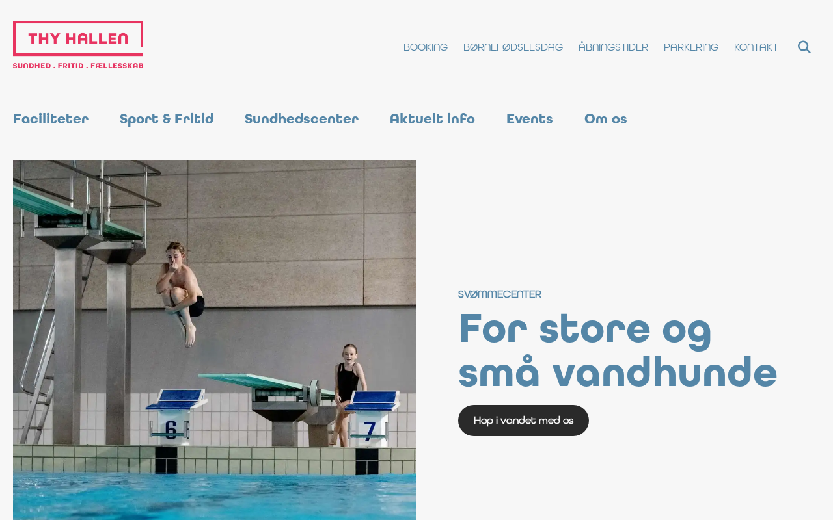Open the Aktuelt info menu

tap(432, 119)
